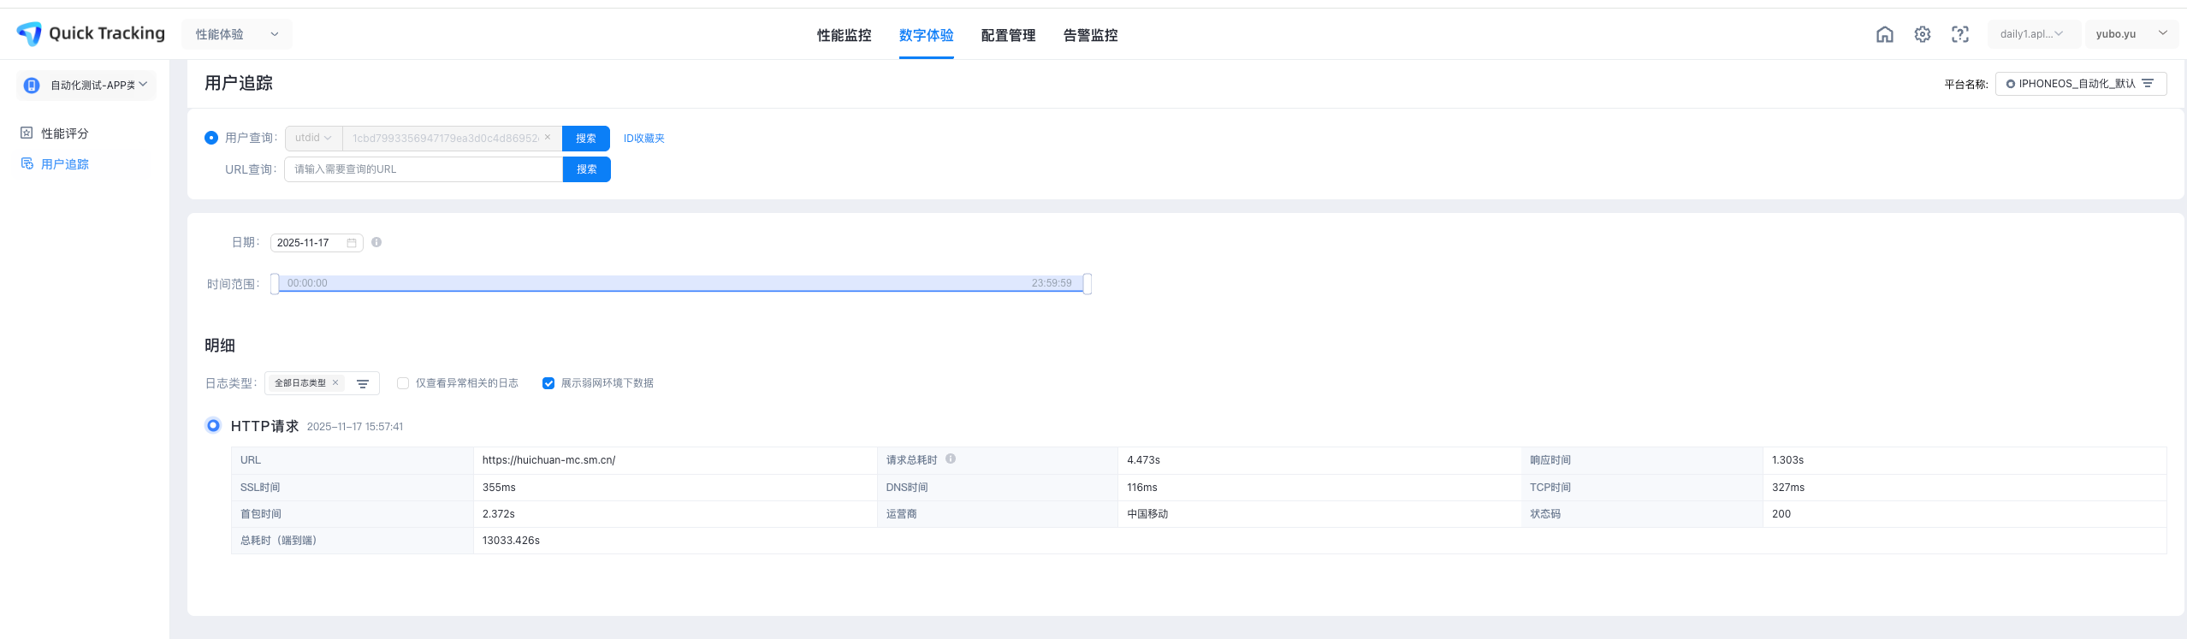Click the 200 status code value

pos(1781,514)
